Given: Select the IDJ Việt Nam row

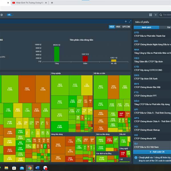Looking at the screenshot, I should [x=152, y=145].
